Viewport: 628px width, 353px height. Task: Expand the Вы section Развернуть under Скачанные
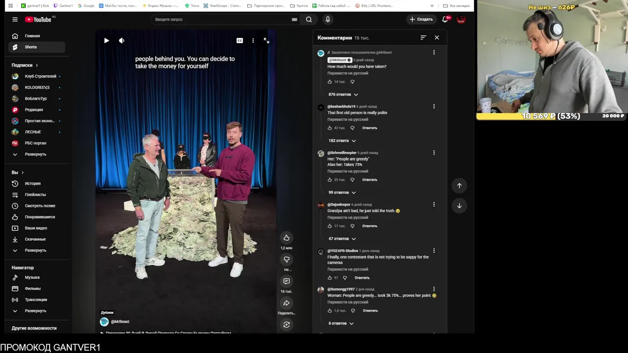coord(38,250)
